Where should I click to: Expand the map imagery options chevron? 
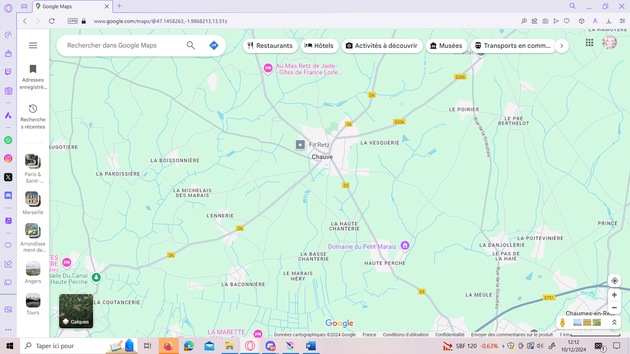(x=614, y=322)
